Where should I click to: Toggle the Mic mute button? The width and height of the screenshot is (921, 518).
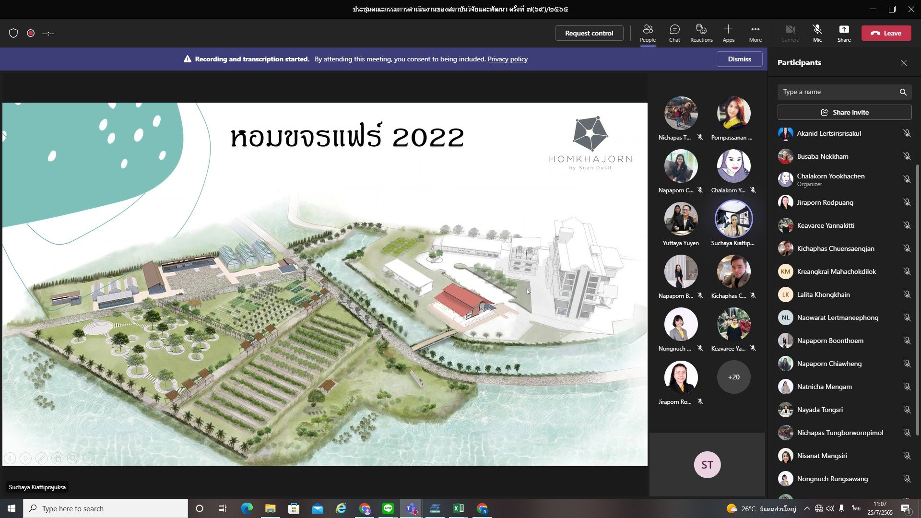[817, 33]
